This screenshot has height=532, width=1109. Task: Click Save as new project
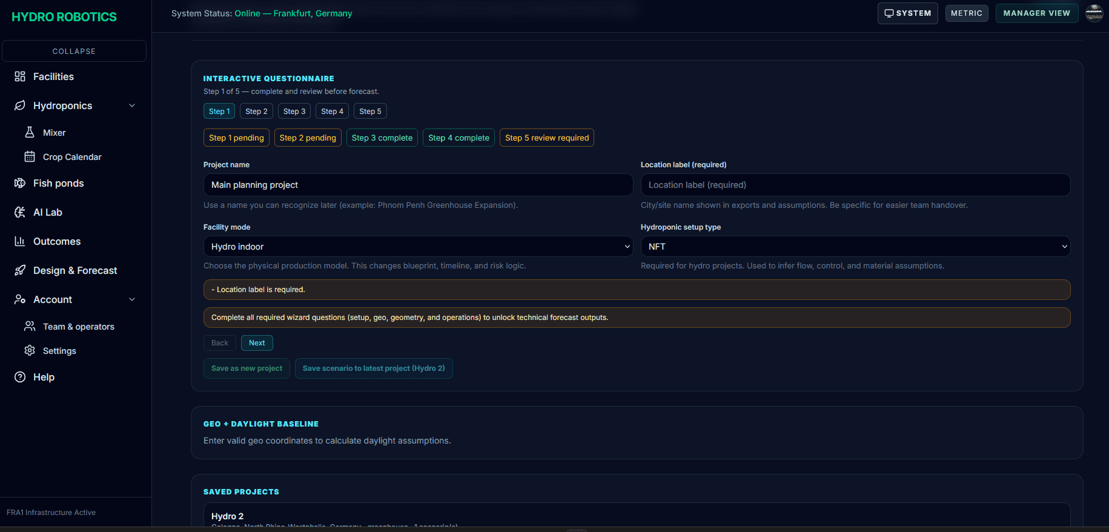coord(247,368)
